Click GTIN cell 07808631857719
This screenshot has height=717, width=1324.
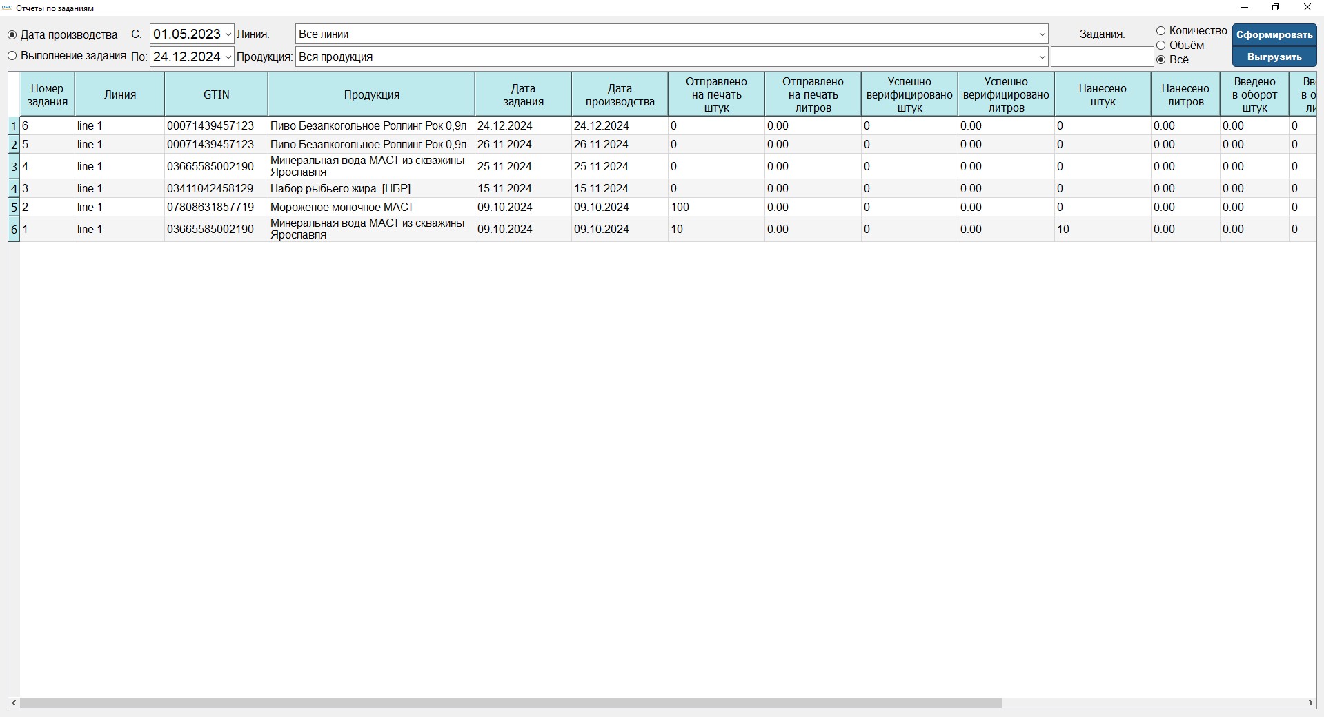pos(216,207)
